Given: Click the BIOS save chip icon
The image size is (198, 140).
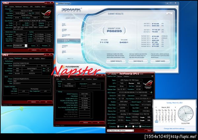Looking at the screenshot, I should [151, 92].
